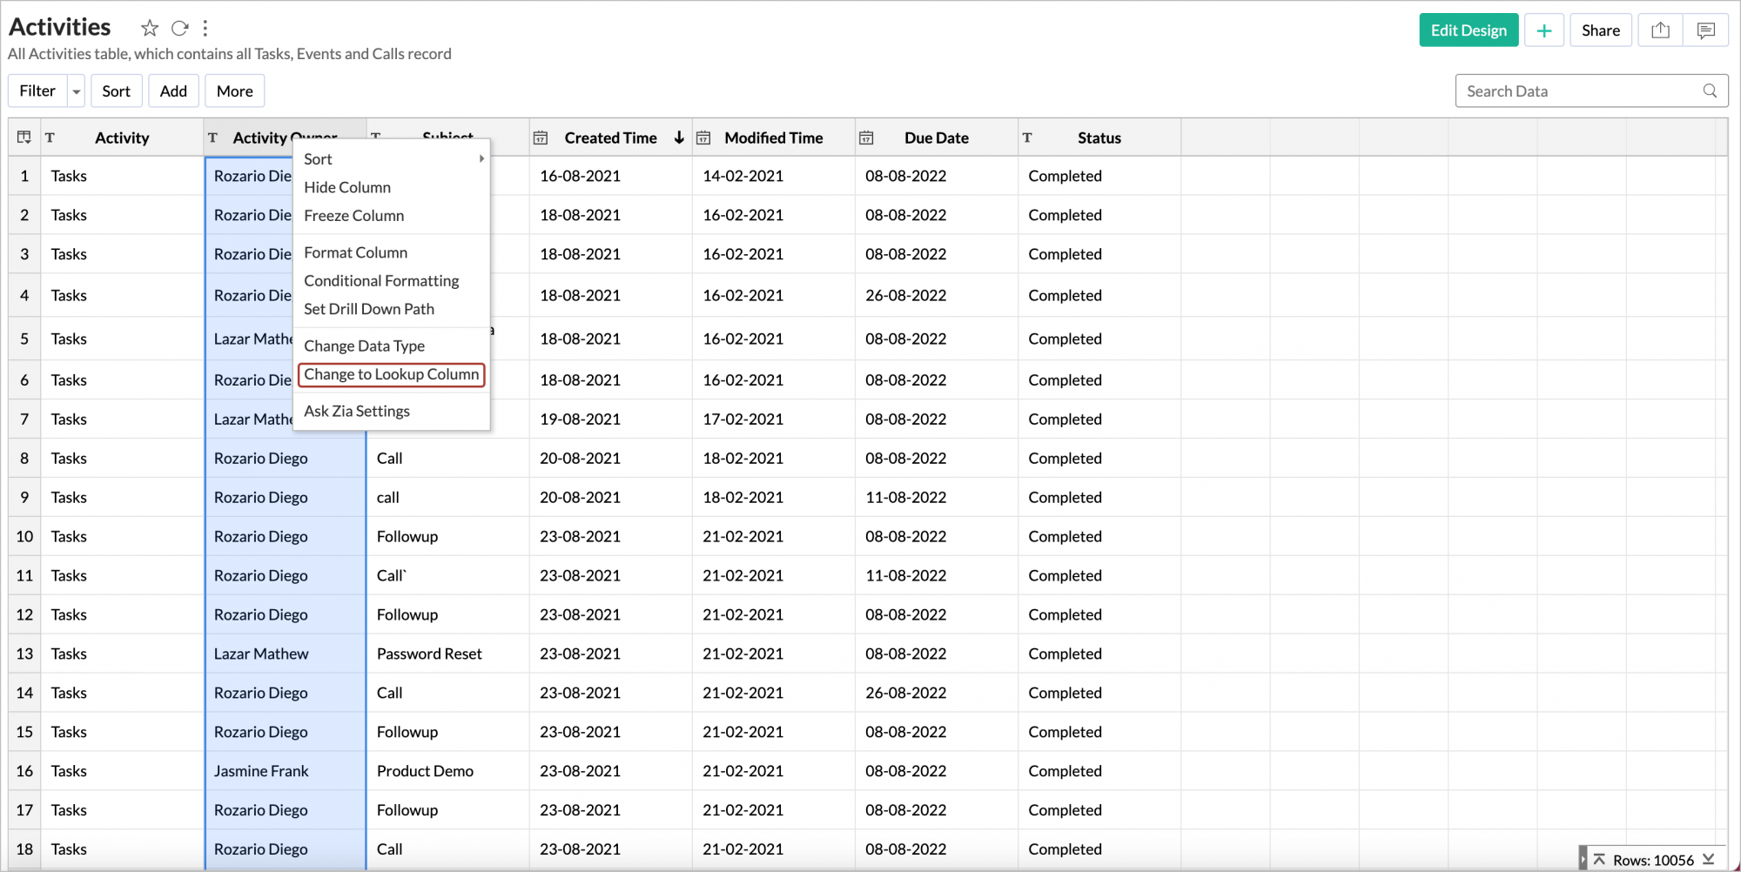1741x872 pixels.
Task: Click the calendar icon on Created Time column
Action: pyautogui.click(x=541, y=137)
